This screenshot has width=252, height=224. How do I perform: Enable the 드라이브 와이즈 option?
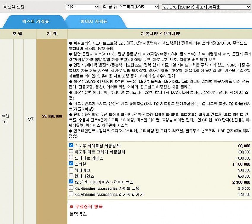[x=71, y=158]
